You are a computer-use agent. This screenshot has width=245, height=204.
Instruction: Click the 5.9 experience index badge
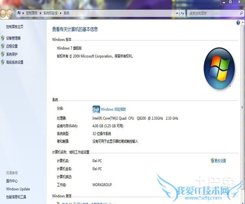96,109
